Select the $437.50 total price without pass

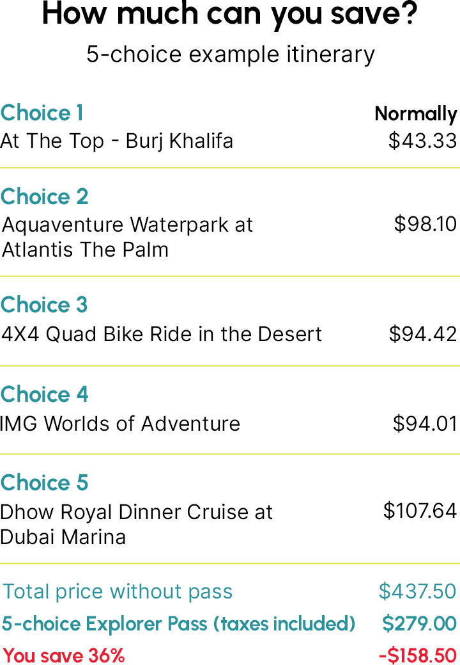pyautogui.click(x=417, y=591)
